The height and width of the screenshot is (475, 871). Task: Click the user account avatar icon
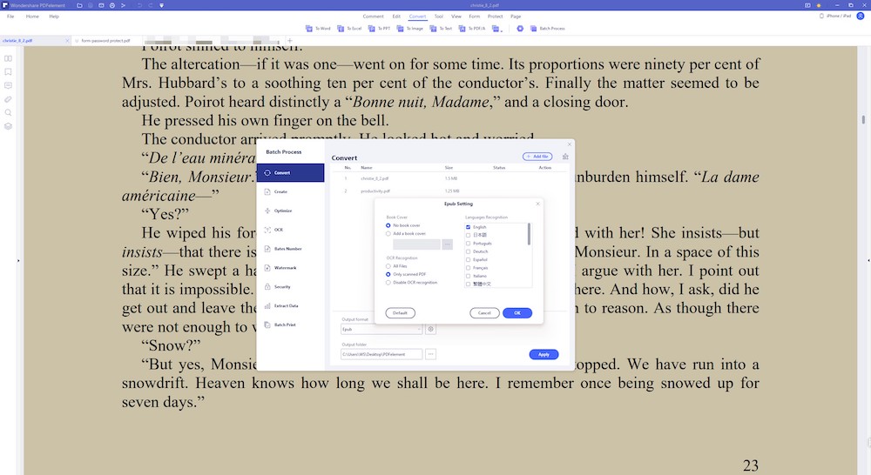point(861,16)
